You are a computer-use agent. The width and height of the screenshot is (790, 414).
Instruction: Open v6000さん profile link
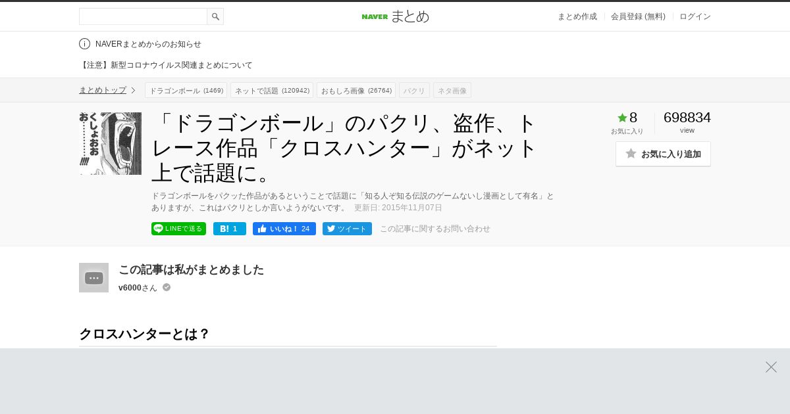click(x=138, y=288)
